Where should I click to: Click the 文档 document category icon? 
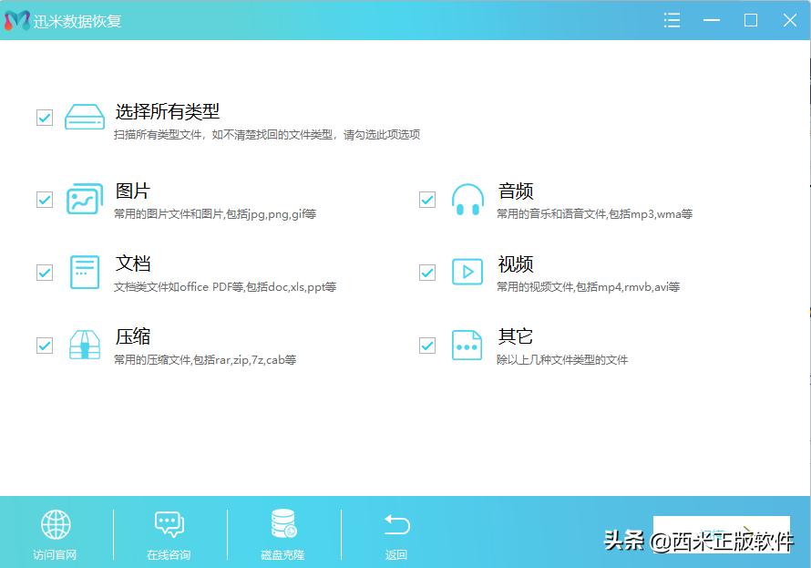(85, 271)
